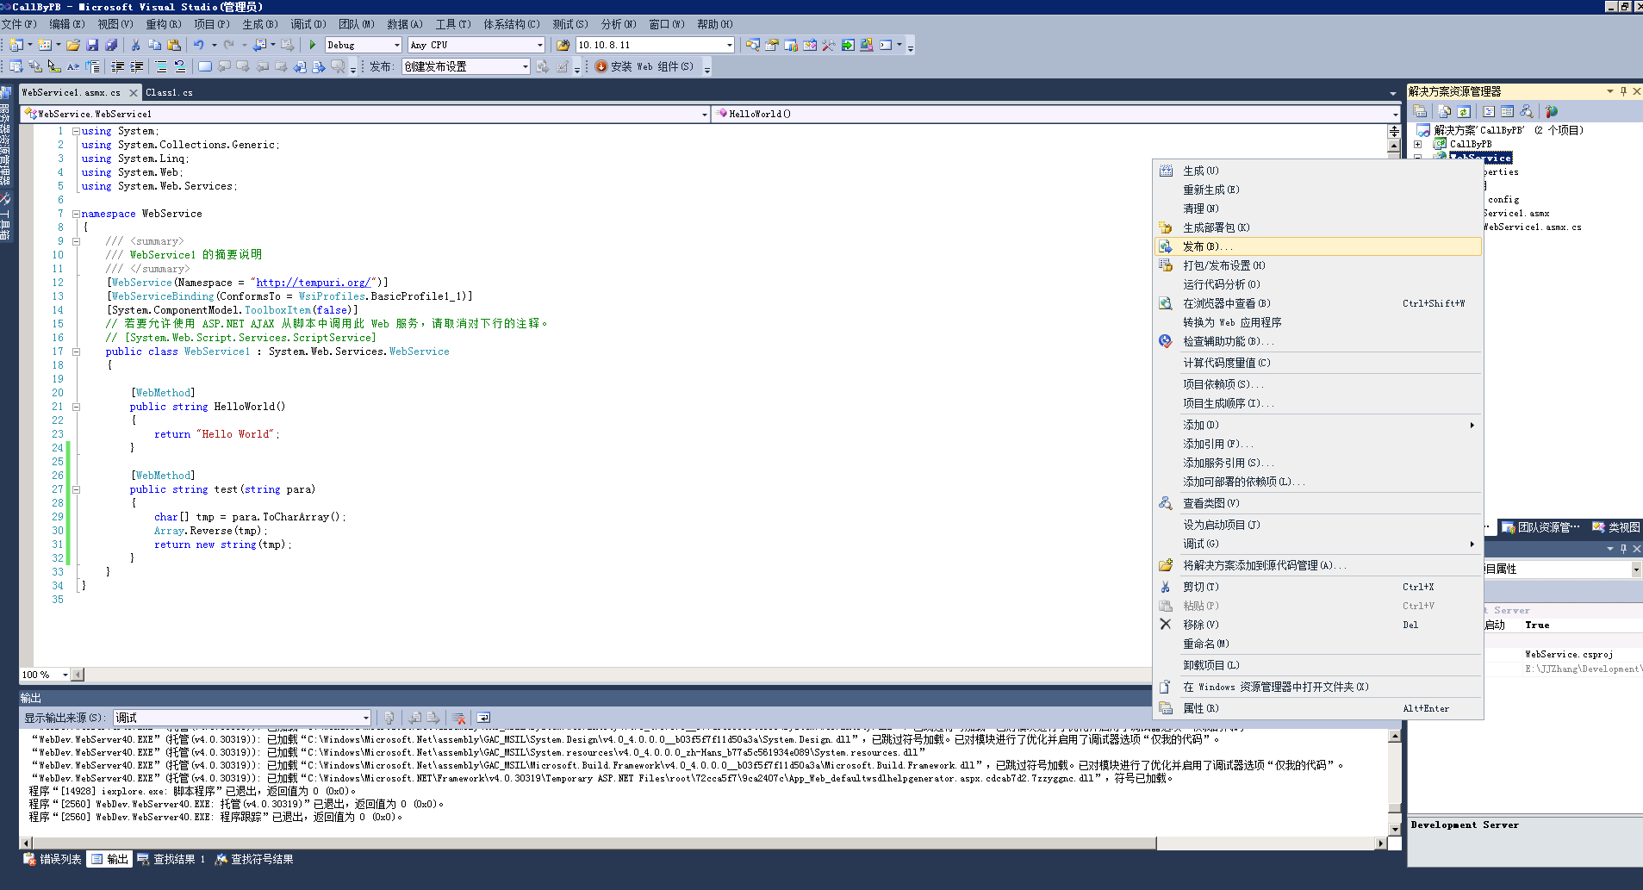
Task: Click the 安装 Web 组件 shield icon
Action: pyautogui.click(x=601, y=66)
